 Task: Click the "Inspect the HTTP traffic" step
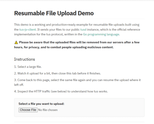(x=61, y=92)
